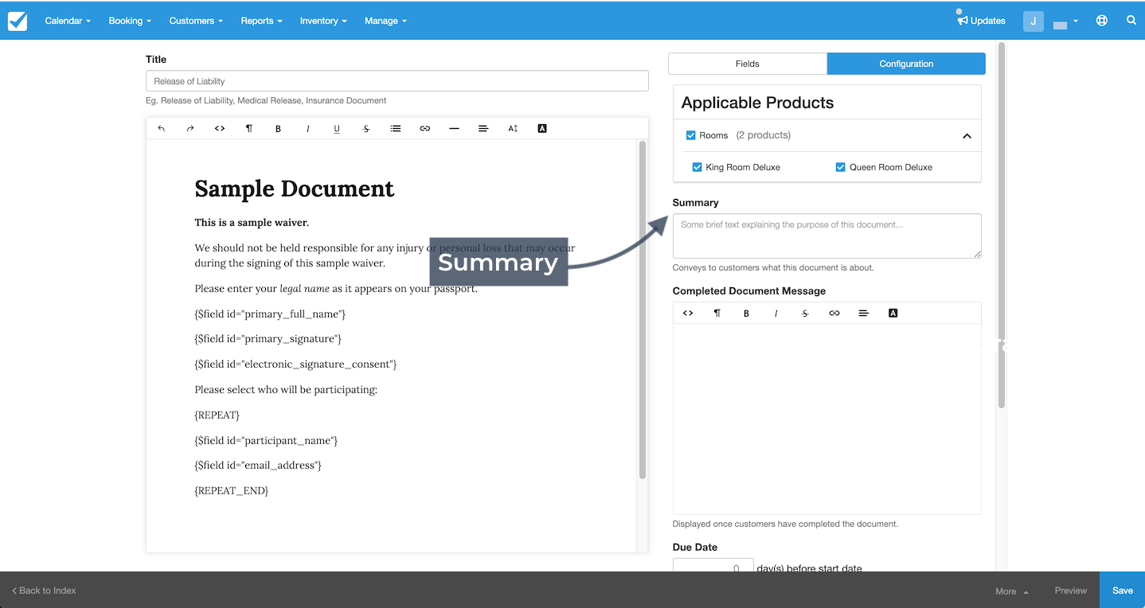Apply strikethrough in document editor toolbar
Image resolution: width=1145 pixels, height=608 pixels.
click(366, 128)
